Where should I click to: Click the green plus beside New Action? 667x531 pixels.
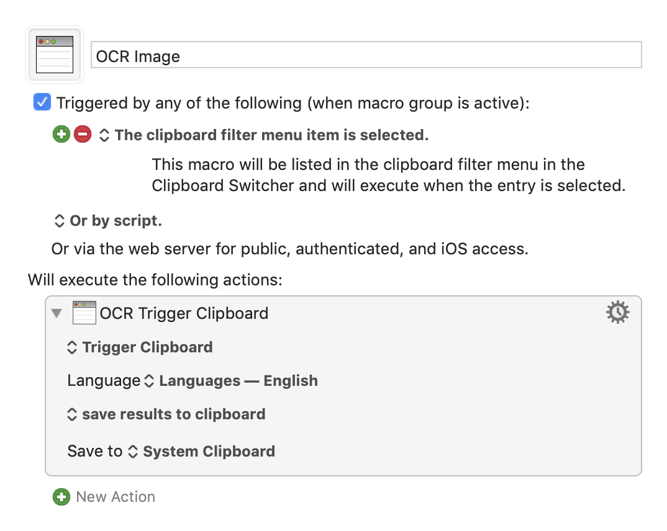coord(61,497)
